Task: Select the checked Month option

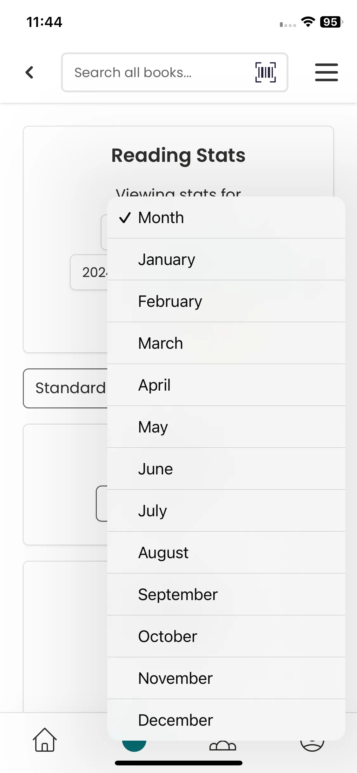Action: [226, 218]
